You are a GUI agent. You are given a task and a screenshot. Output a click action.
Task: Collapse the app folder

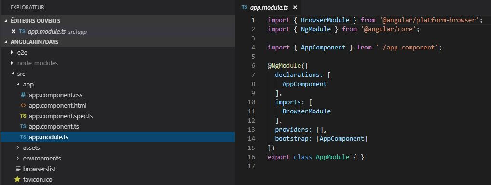(x=18, y=85)
